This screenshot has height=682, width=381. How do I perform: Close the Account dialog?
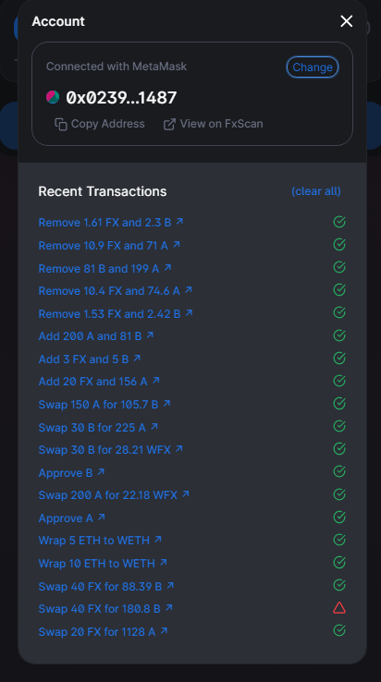pos(346,21)
